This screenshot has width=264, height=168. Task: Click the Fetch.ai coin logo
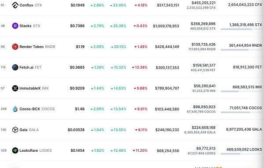15,67
